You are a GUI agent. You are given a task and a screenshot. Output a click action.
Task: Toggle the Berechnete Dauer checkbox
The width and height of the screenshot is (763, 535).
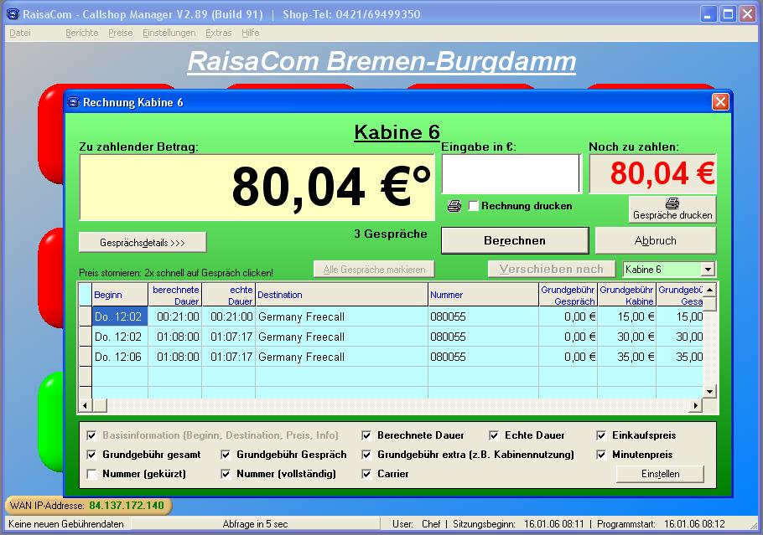click(366, 435)
